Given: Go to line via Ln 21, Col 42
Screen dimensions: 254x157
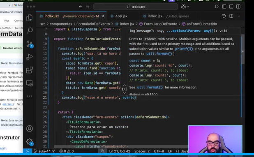Looking at the screenshot, I should tap(120, 151).
